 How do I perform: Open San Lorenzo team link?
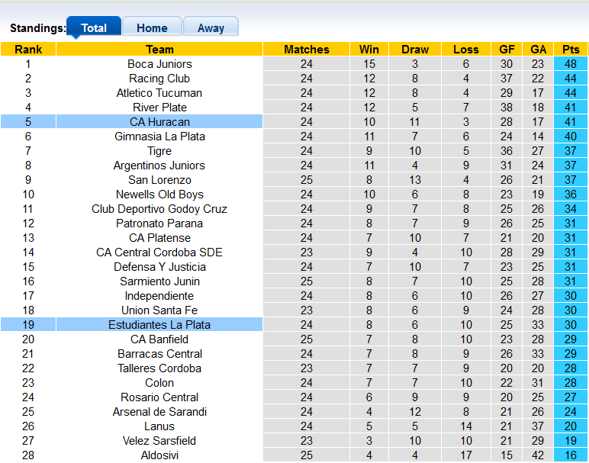(x=159, y=180)
